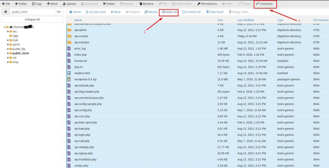Sort files by Last Modified column
Screen dimensions: 329x168
[x=245, y=20]
